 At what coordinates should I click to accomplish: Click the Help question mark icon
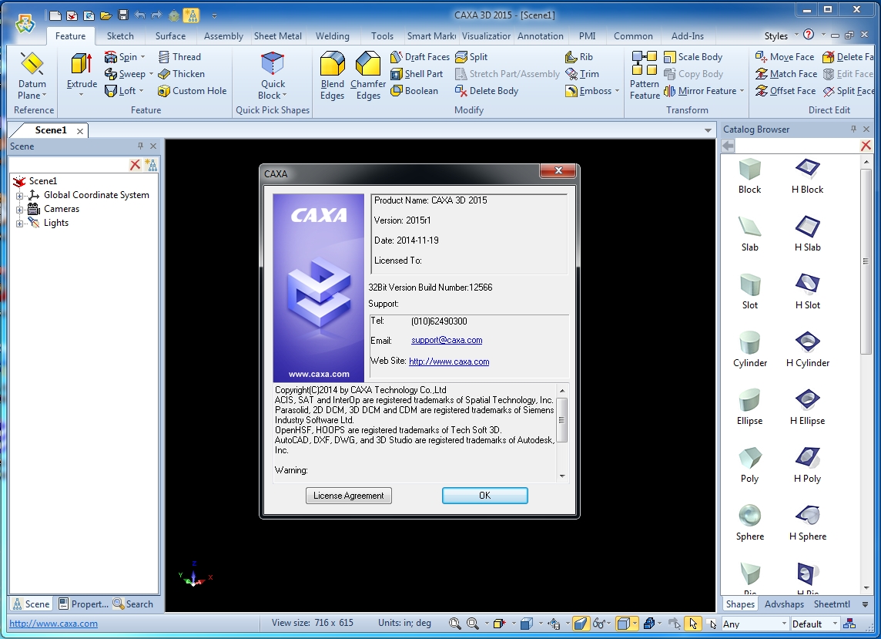pos(809,35)
